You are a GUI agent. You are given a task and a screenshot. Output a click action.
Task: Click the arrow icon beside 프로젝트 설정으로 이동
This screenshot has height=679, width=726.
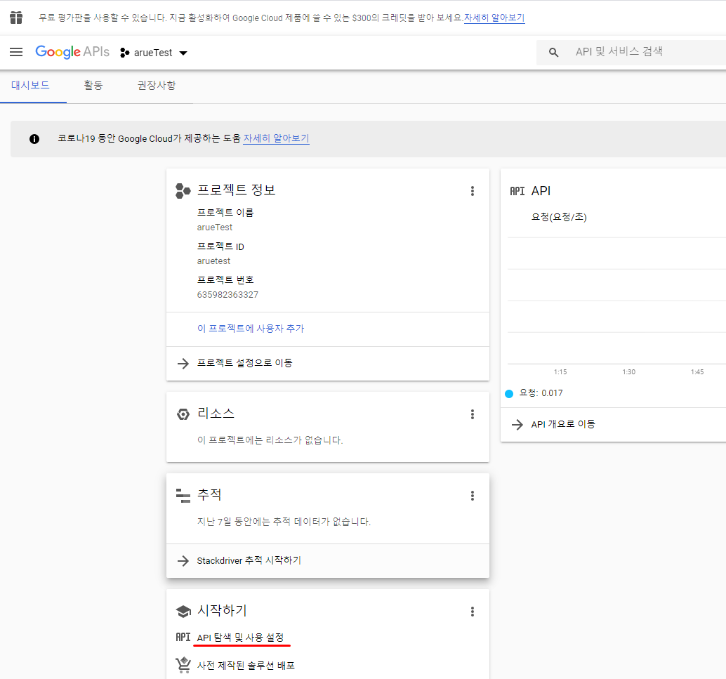pos(183,363)
